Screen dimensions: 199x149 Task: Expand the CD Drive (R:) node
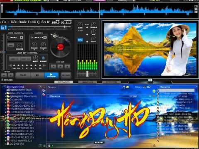(6, 144)
